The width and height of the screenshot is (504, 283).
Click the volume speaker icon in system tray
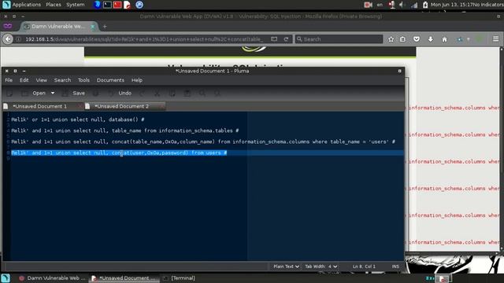(402, 5)
